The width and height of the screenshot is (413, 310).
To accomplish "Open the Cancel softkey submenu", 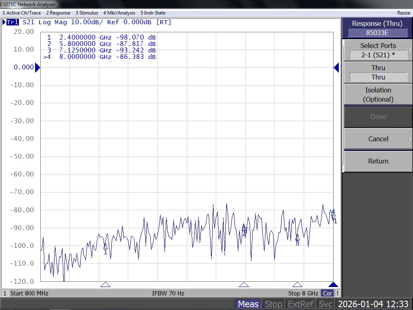I will click(378, 139).
